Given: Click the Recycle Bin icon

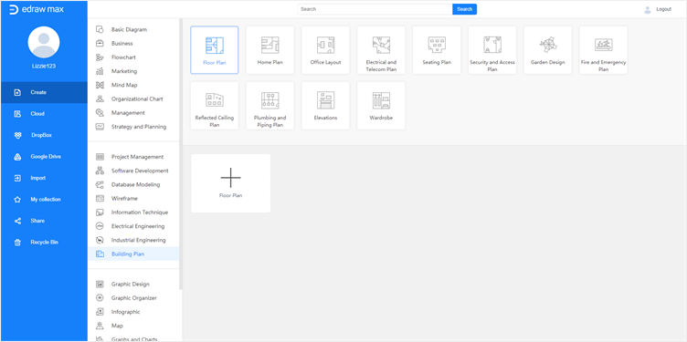Looking at the screenshot, I should coord(17,243).
